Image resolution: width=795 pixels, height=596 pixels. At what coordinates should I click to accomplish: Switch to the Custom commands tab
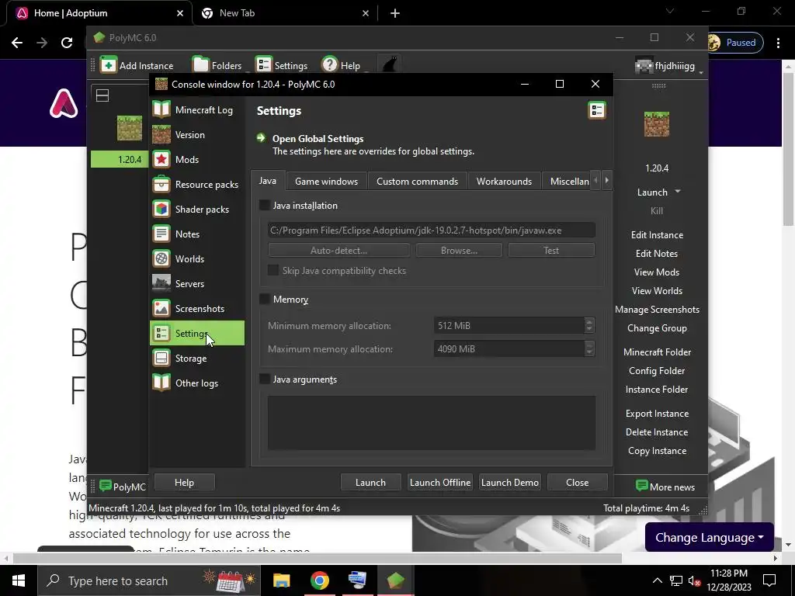click(x=417, y=182)
